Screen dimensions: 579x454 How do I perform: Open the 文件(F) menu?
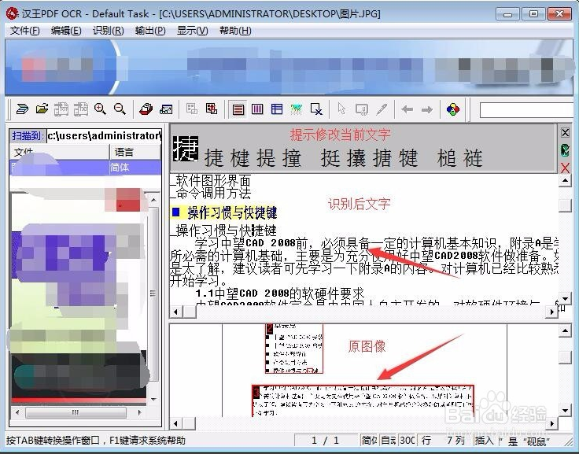point(24,30)
